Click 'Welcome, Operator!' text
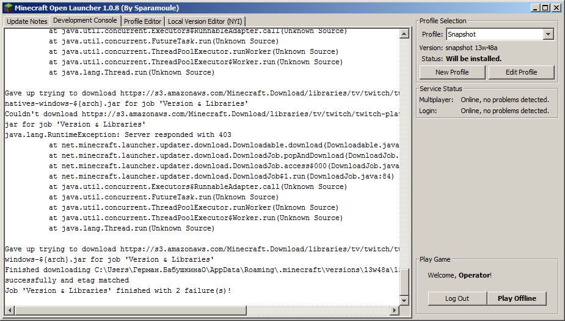The height and width of the screenshot is (321, 565). tap(460, 275)
